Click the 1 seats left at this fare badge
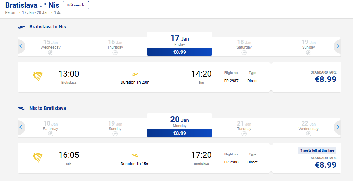 click(318, 150)
